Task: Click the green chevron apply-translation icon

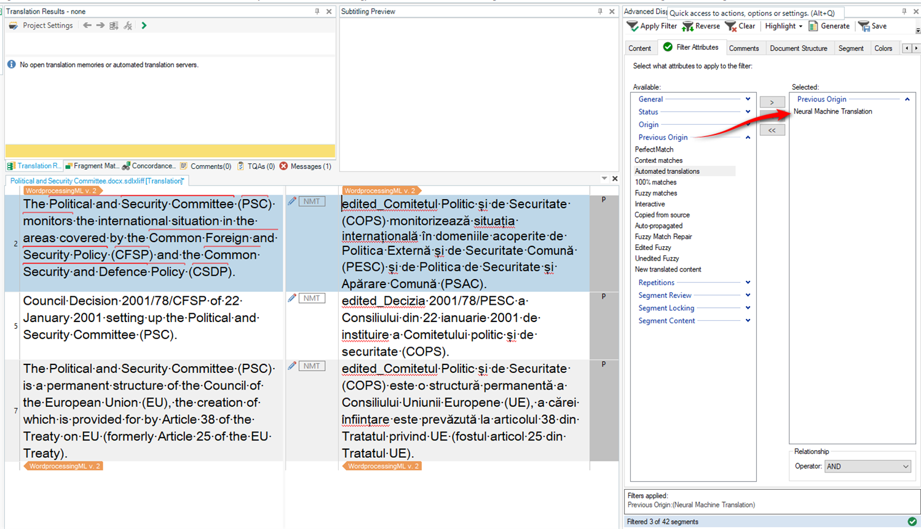Action: click(x=144, y=26)
